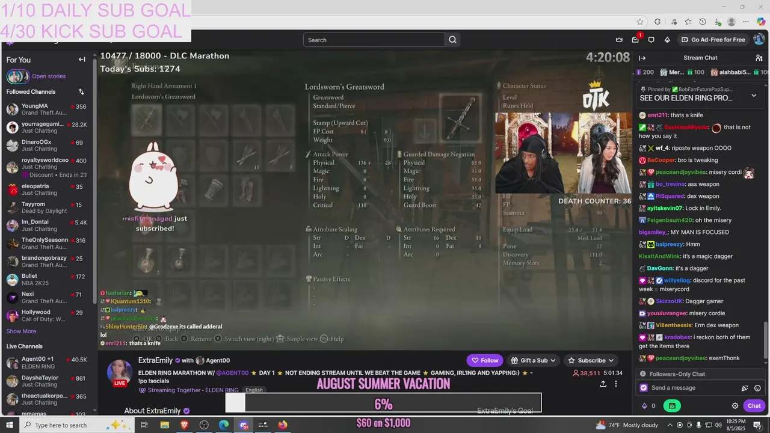Open the Open stories link
The height and width of the screenshot is (433, 770).
coord(49,76)
